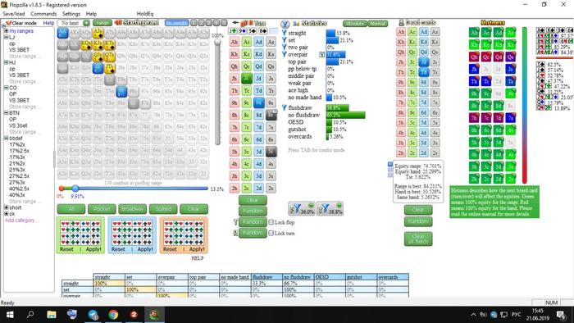The image size is (574, 323).
Task: Click the large round filter icon beside Statistics
Action: (x=285, y=24)
